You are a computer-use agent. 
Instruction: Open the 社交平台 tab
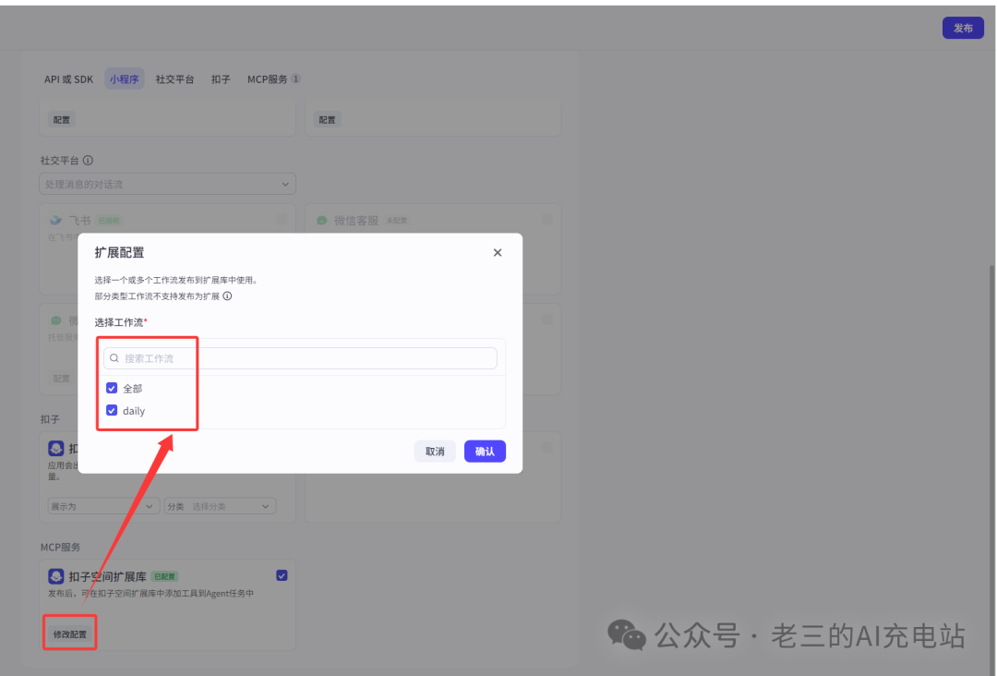pos(174,78)
